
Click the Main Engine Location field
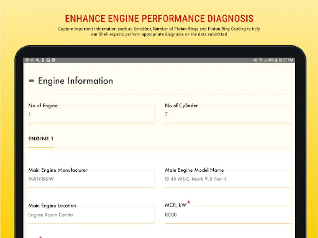point(91,215)
